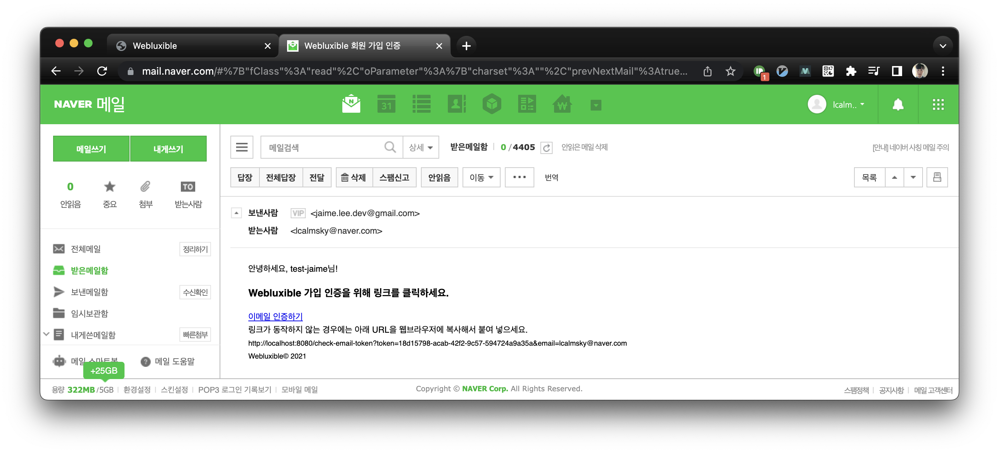This screenshot has width=999, height=453.
Task: Open the Naver address book icon
Action: 456,104
